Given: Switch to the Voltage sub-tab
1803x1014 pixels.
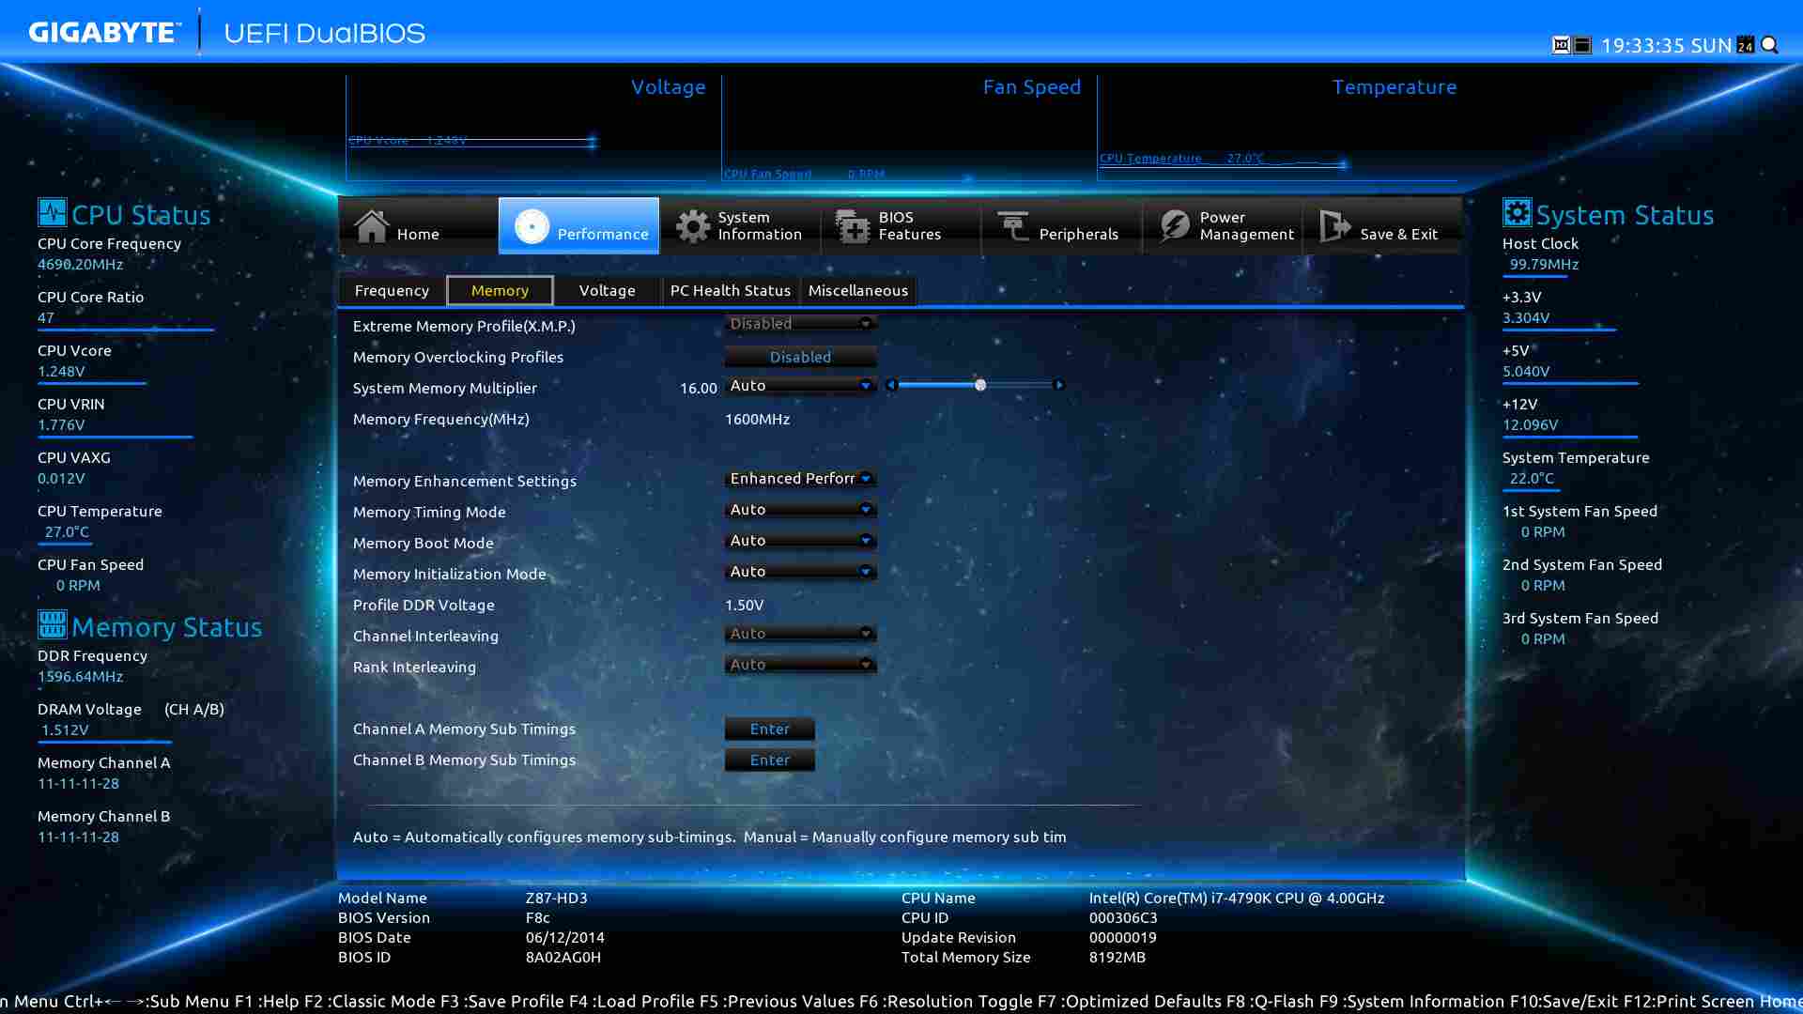Looking at the screenshot, I should [607, 291].
